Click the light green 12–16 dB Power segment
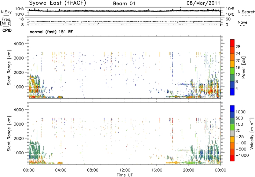 pos(232,71)
